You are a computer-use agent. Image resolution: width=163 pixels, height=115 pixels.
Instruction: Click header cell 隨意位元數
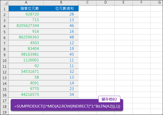(x=26, y=8)
